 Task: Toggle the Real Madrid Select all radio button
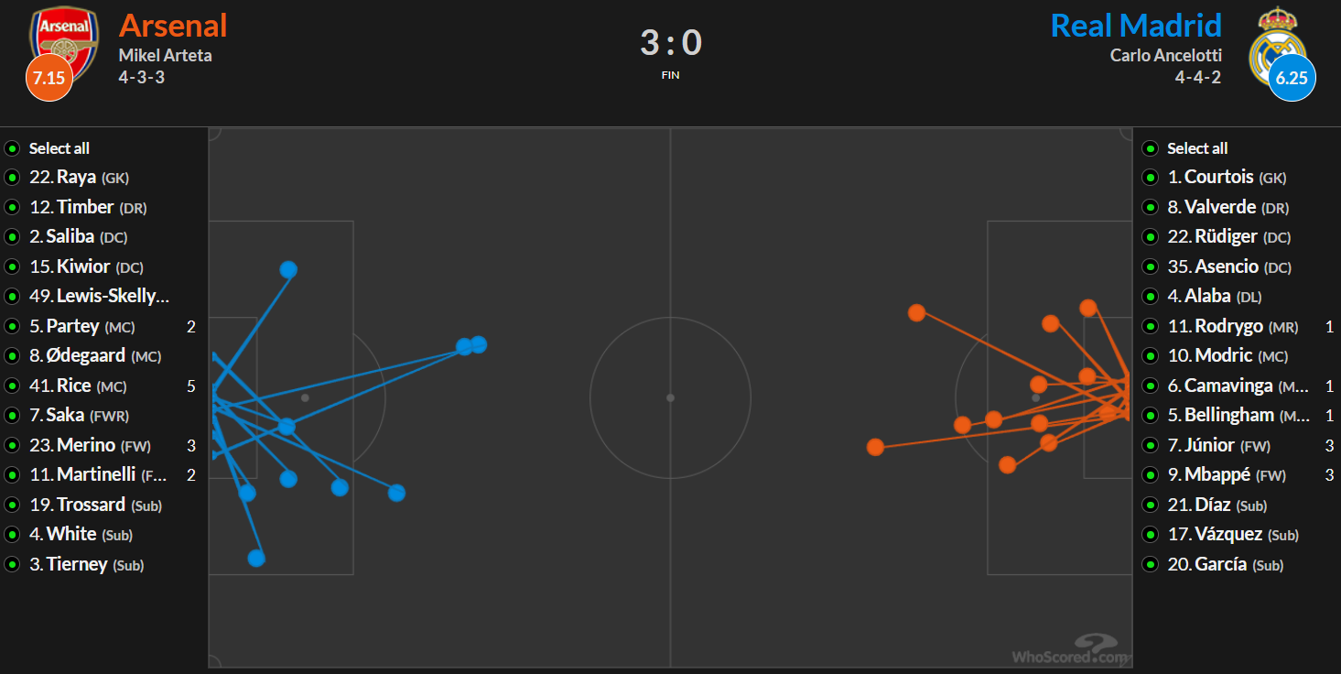[x=1151, y=148]
